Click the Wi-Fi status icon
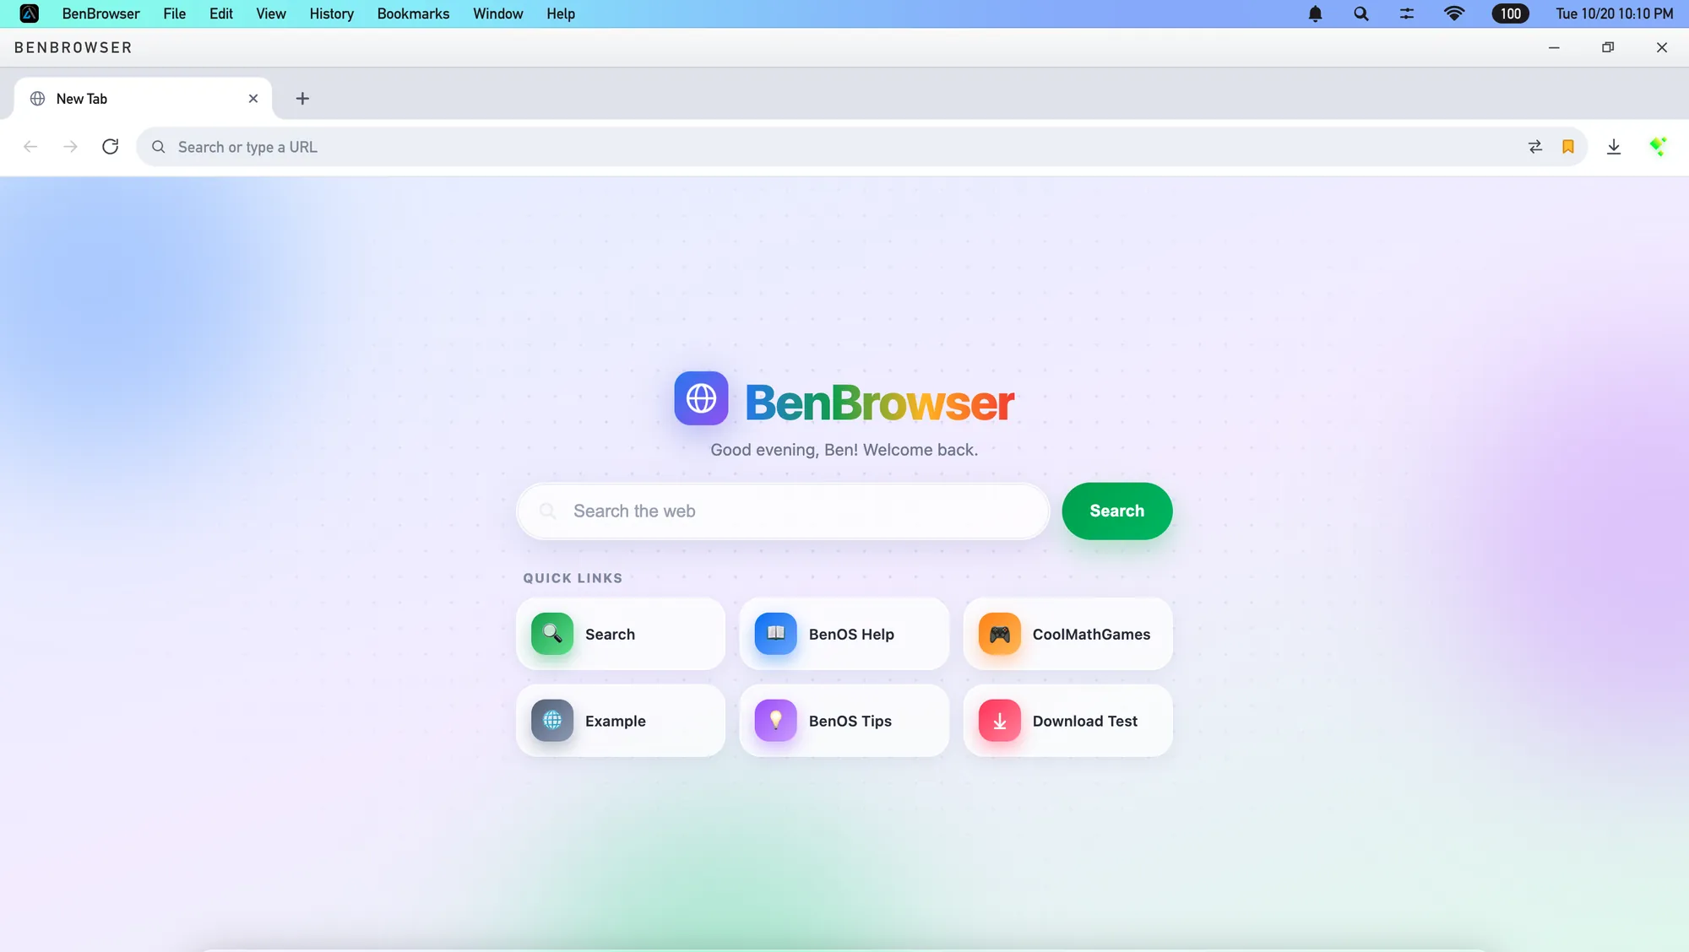The width and height of the screenshot is (1689, 952). [x=1454, y=14]
